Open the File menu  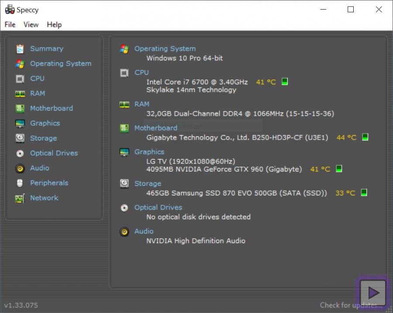[10, 24]
